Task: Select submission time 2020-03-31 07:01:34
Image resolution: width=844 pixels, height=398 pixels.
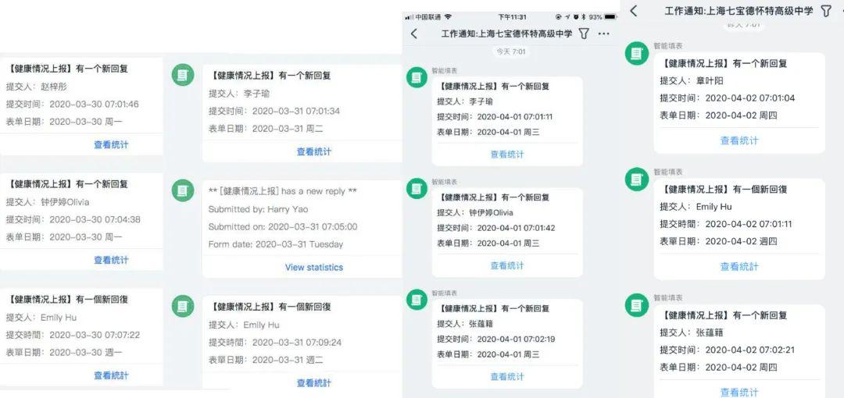Action: pos(296,112)
